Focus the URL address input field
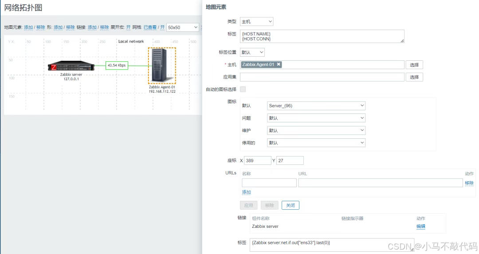 [x=381, y=183]
